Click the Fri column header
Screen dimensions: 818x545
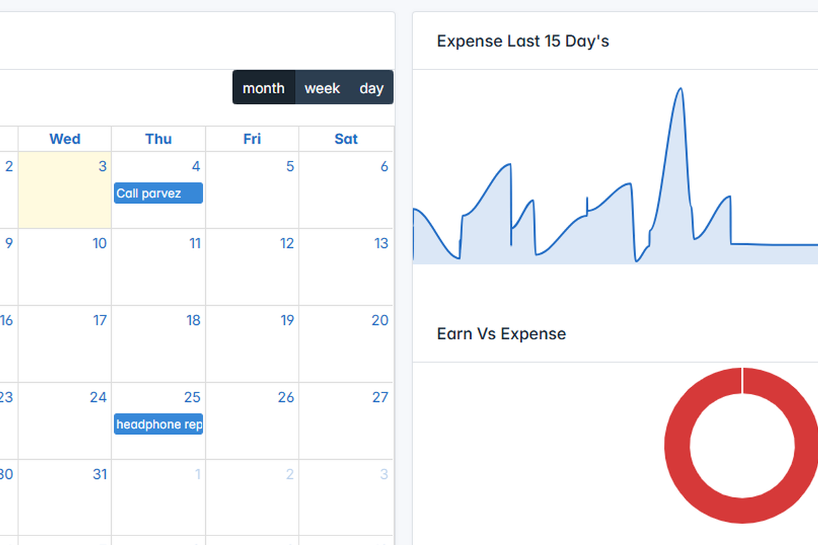[x=252, y=139]
